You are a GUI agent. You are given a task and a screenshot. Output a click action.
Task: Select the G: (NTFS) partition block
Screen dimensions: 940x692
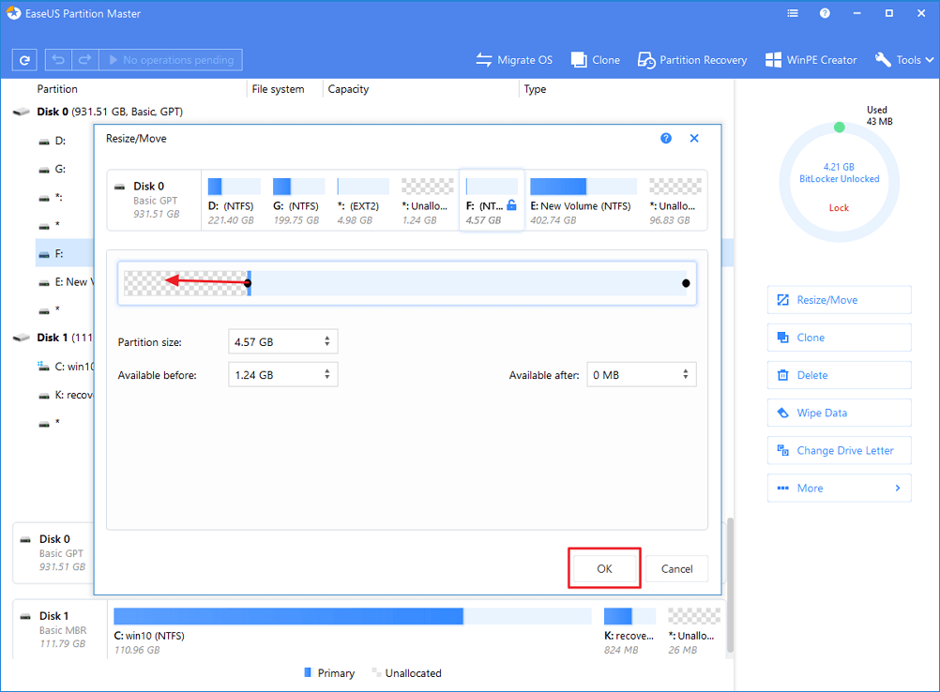click(298, 201)
